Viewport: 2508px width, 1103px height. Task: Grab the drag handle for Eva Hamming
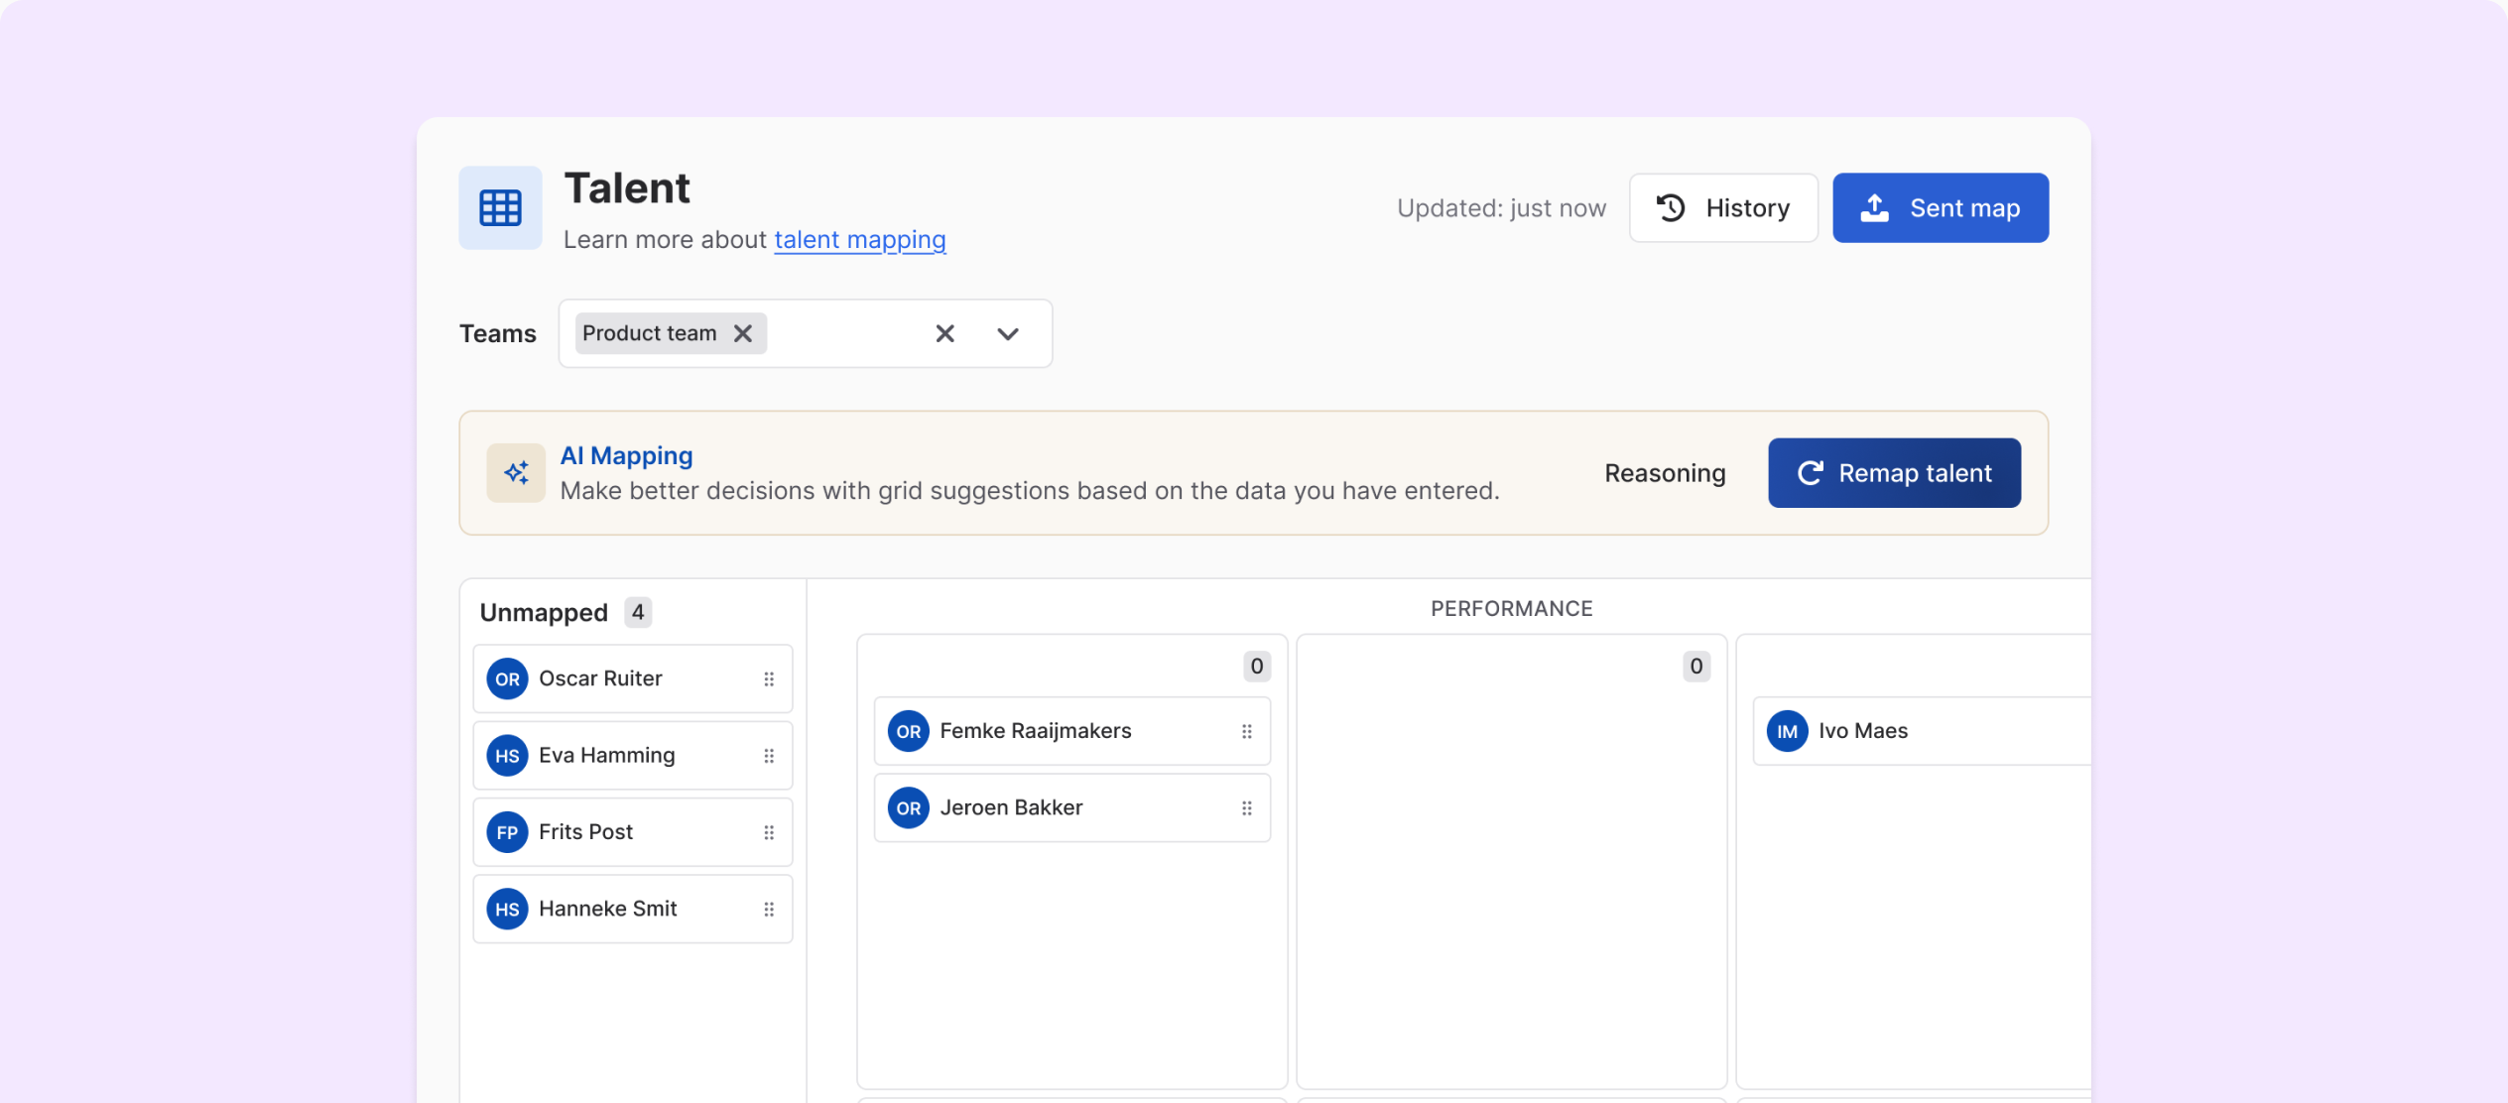[x=769, y=756]
